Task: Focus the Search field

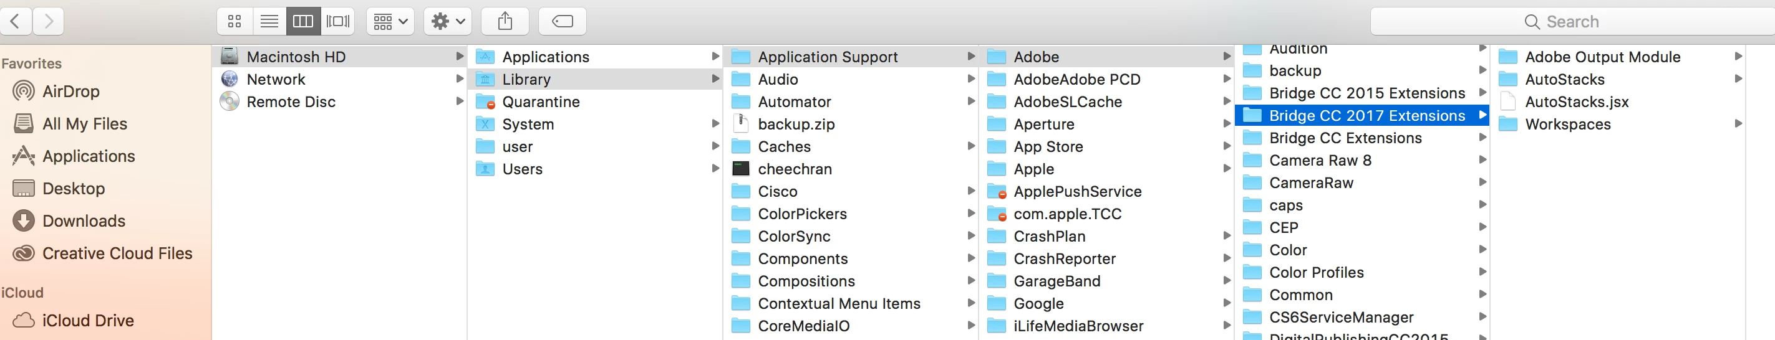Action: 1572,21
